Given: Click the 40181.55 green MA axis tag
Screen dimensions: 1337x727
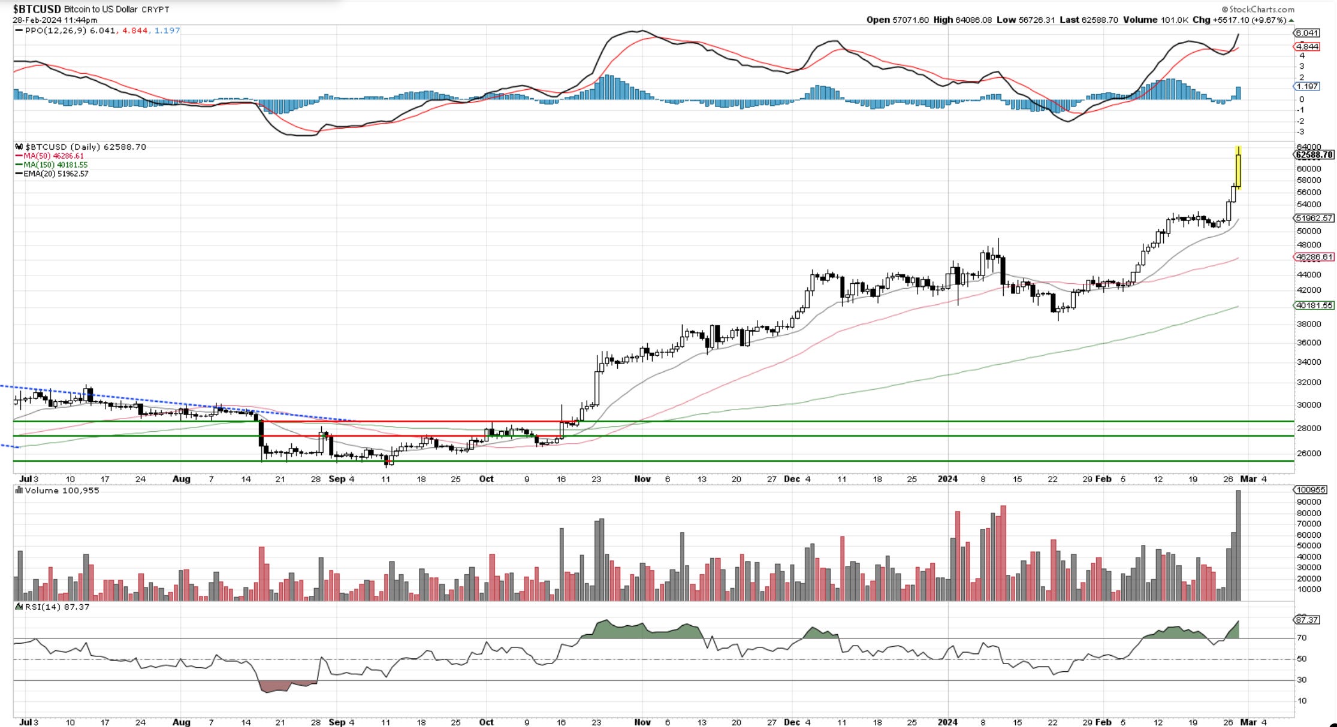Looking at the screenshot, I should (x=1314, y=305).
